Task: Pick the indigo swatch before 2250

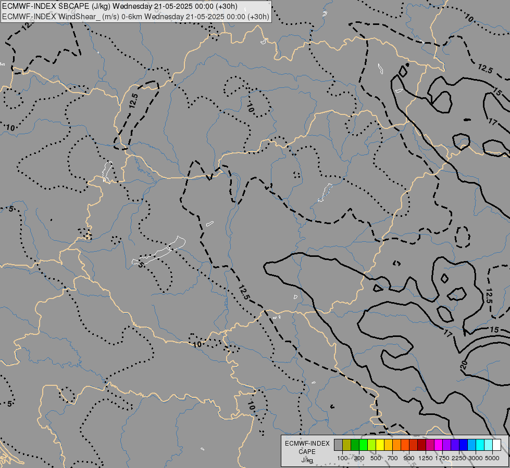Action: 455,445
